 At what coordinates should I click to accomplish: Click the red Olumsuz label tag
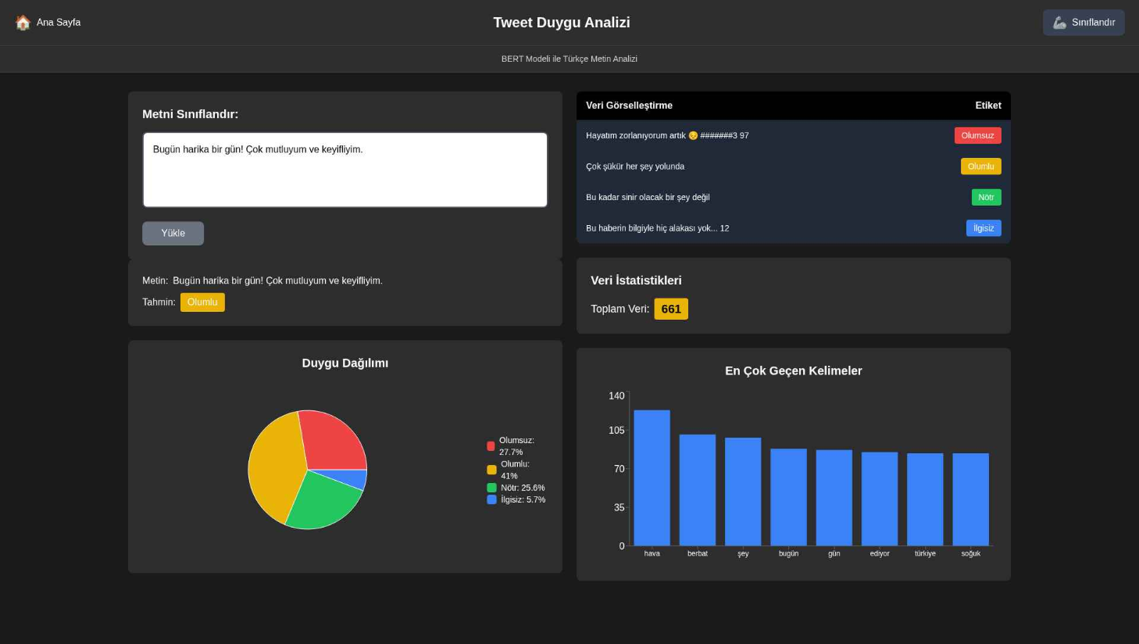pos(977,135)
